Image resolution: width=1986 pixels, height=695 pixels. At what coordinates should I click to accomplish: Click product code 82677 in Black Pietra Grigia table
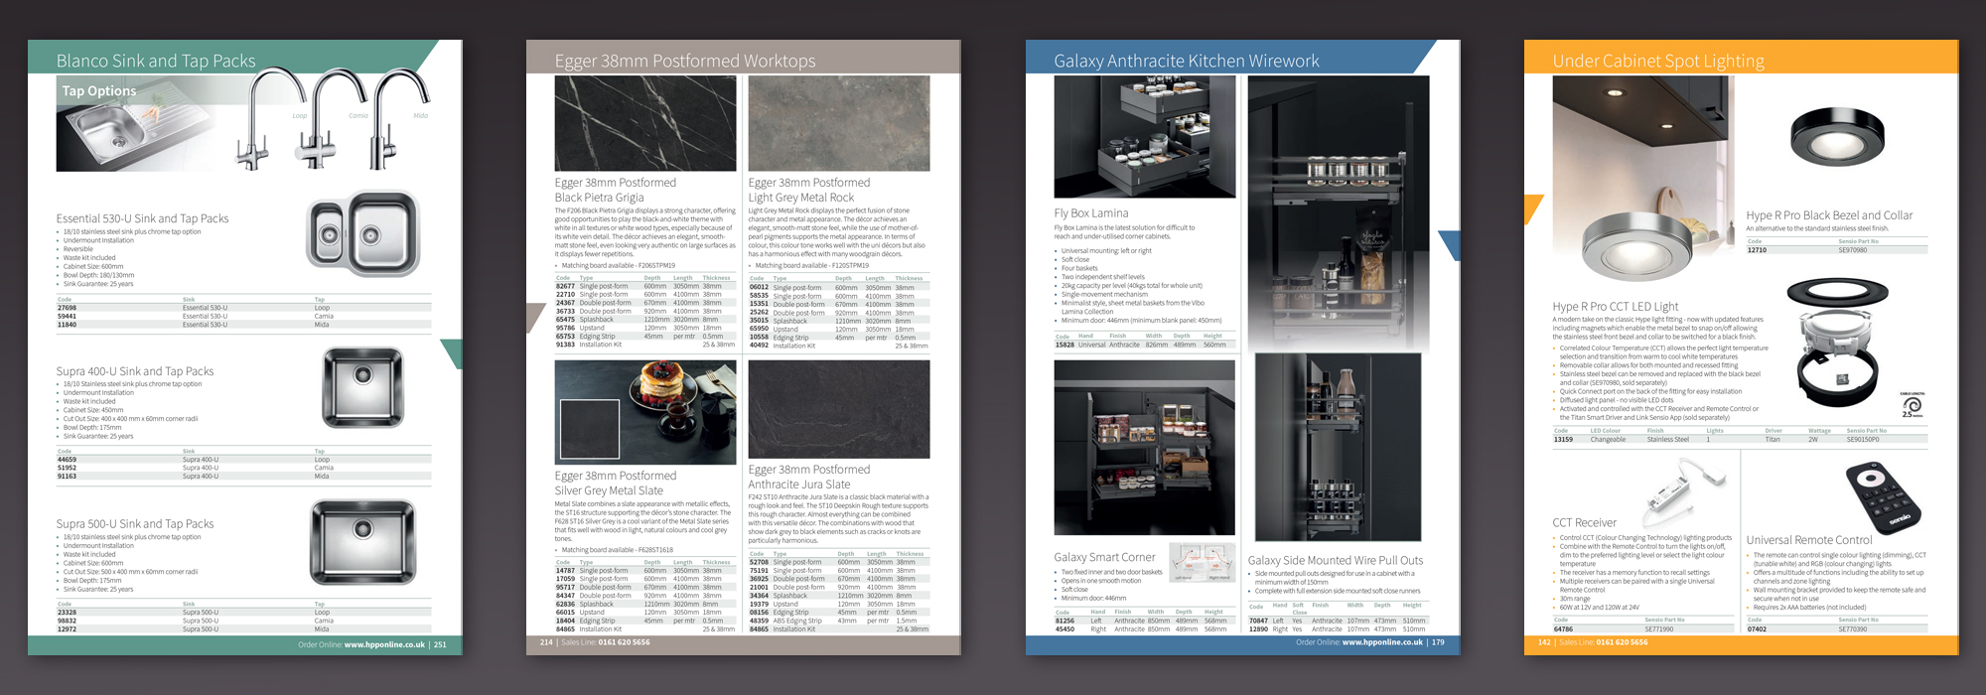(565, 286)
